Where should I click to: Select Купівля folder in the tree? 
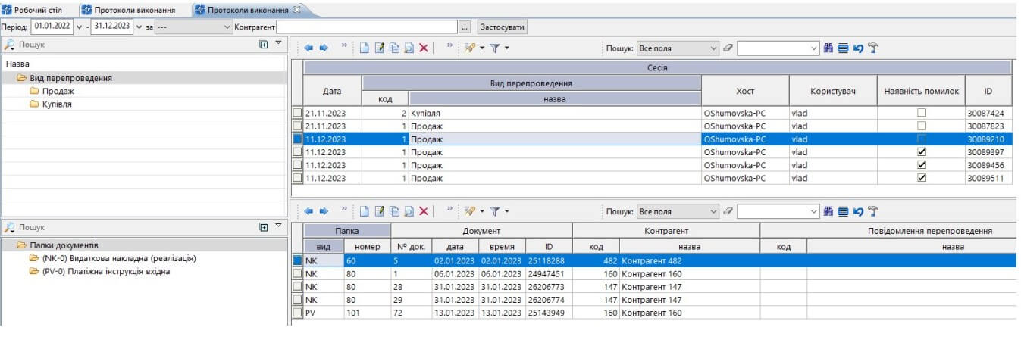coord(58,104)
